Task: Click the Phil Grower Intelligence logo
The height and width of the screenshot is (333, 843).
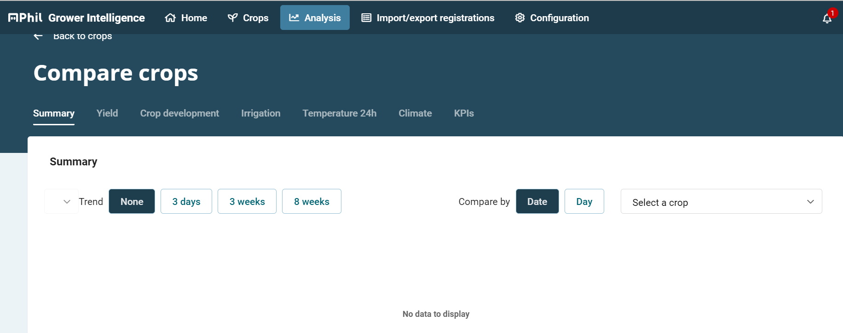Action: [x=76, y=18]
